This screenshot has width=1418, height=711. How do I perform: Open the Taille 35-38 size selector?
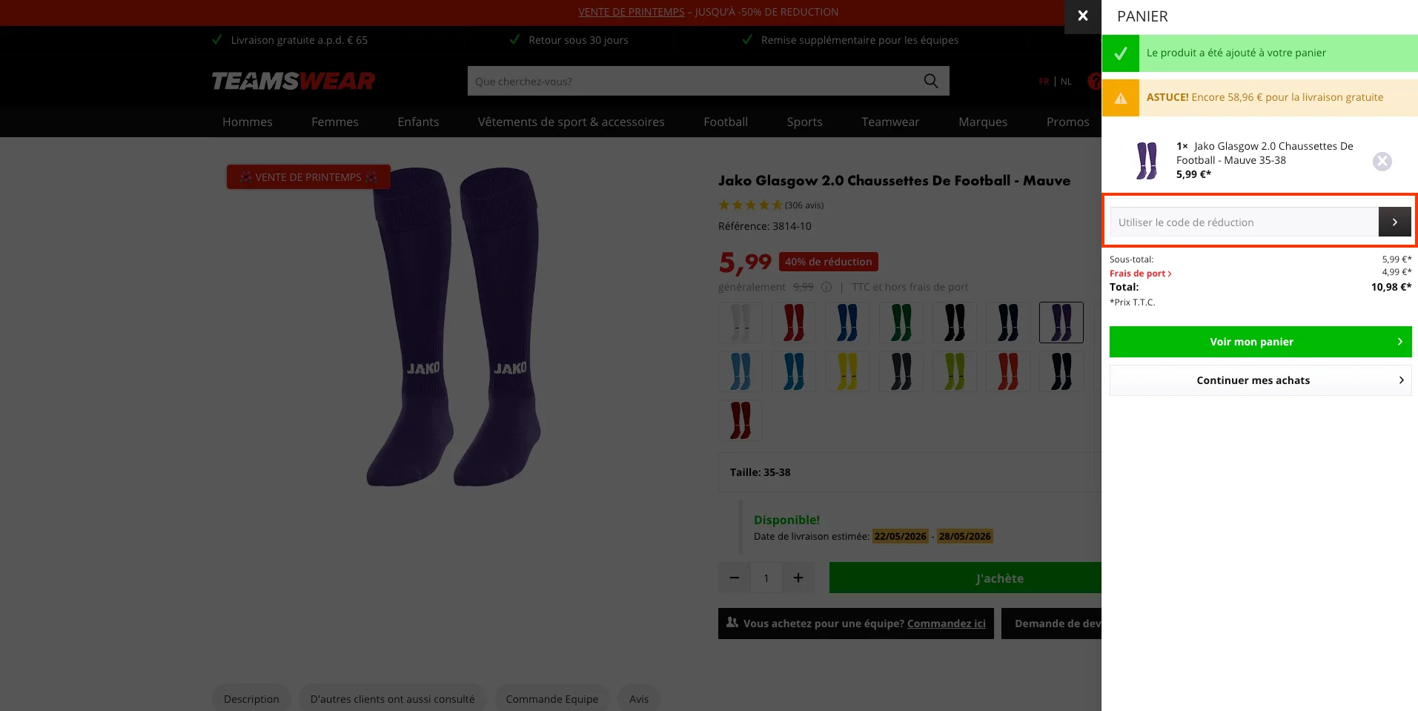click(x=910, y=472)
